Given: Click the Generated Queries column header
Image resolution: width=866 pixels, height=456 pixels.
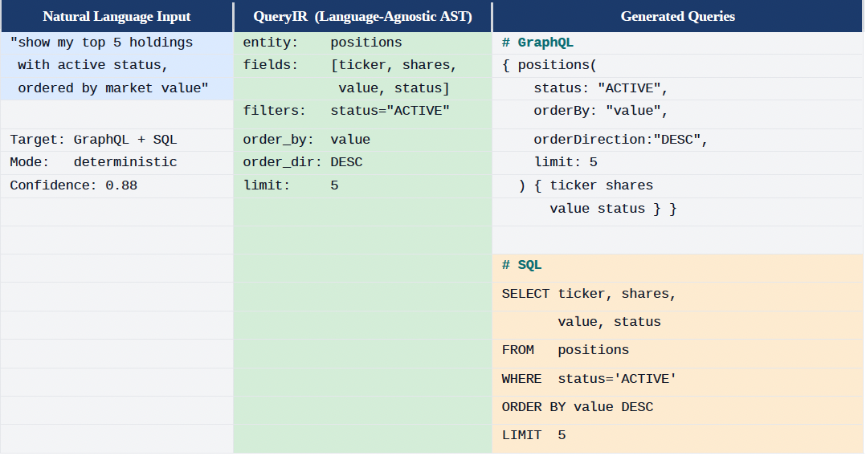Looking at the screenshot, I should [x=678, y=17].
